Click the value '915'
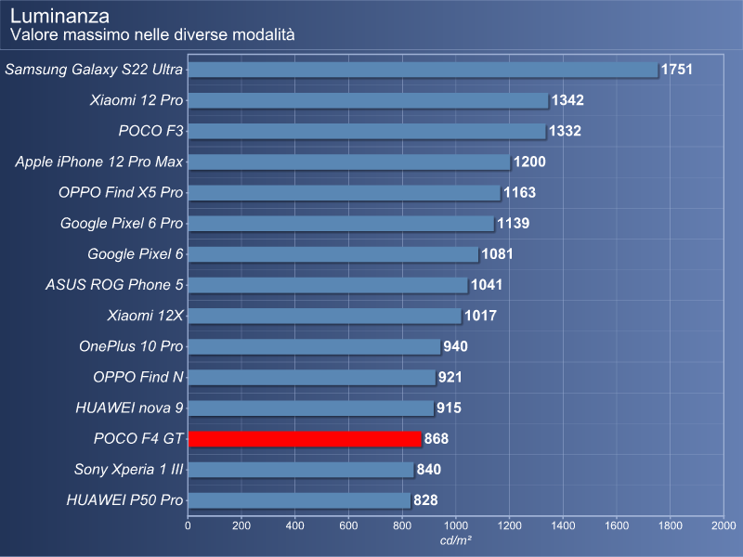The height and width of the screenshot is (557, 743). [449, 408]
